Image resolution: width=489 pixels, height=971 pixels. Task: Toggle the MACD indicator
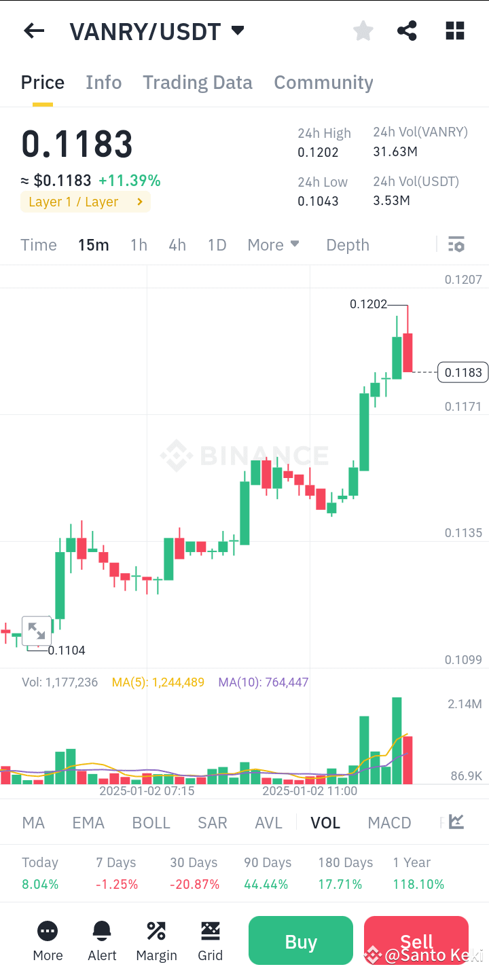389,822
